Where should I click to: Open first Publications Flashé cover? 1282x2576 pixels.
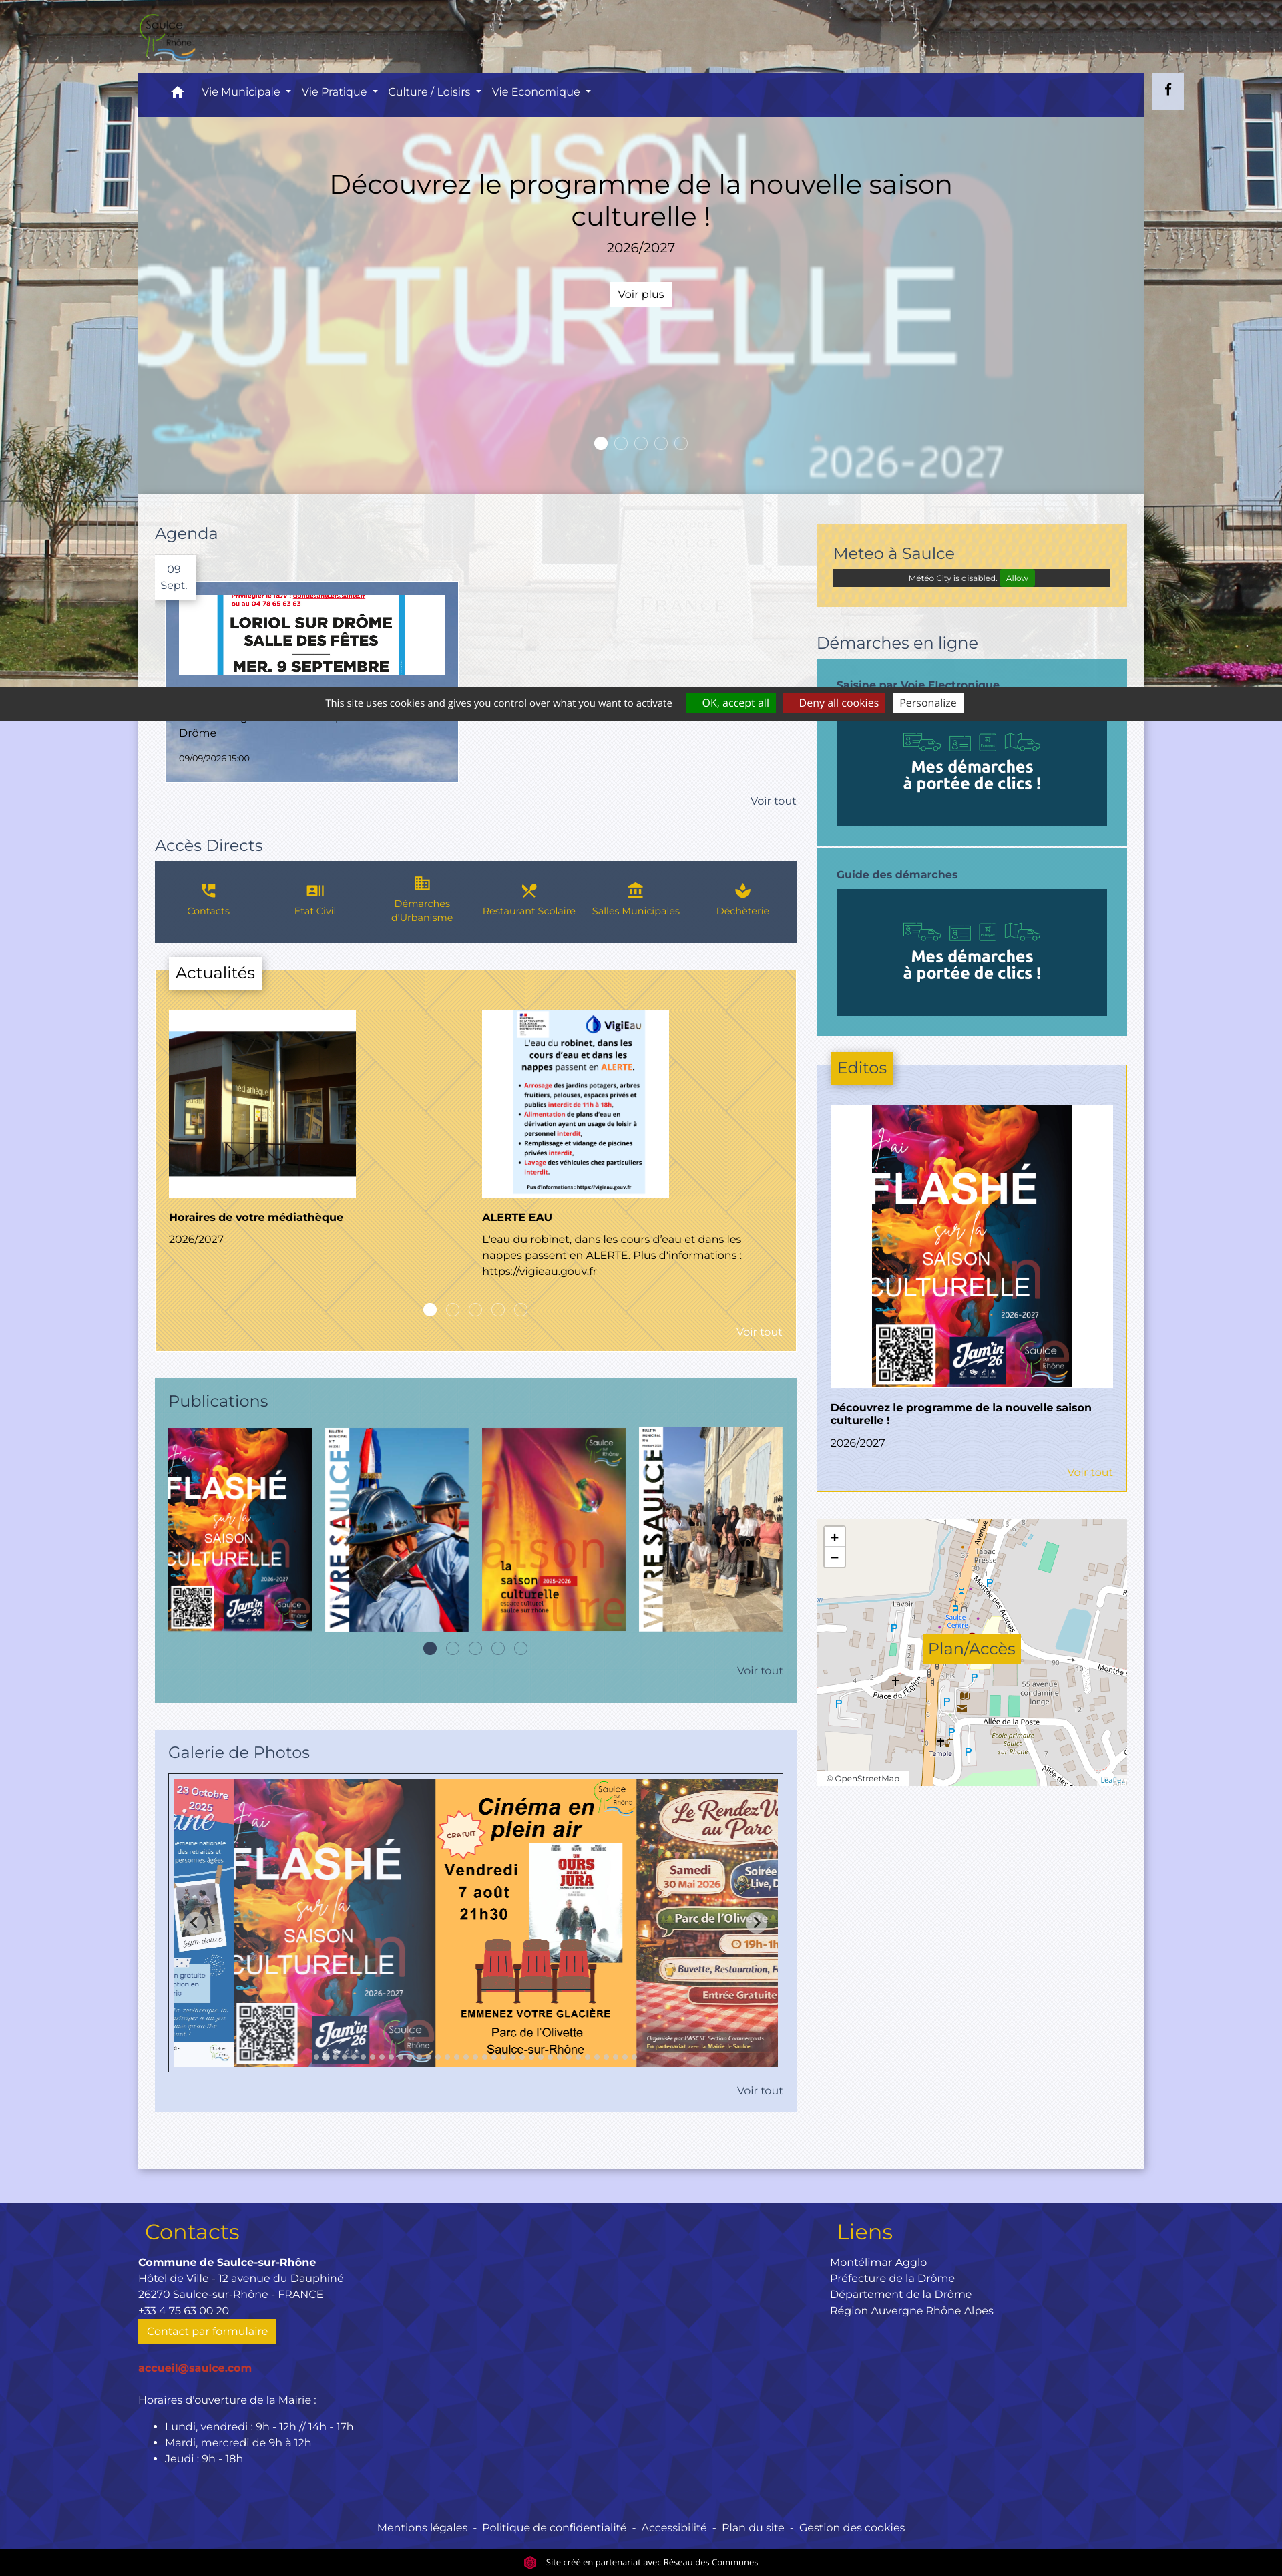pyautogui.click(x=240, y=1529)
